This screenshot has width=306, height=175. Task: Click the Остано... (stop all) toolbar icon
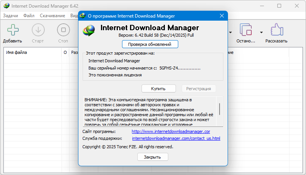pos(246,30)
